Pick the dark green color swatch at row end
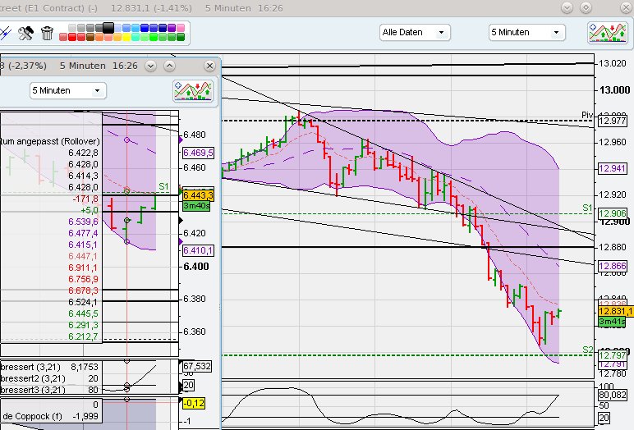634x430 pixels. click(181, 37)
